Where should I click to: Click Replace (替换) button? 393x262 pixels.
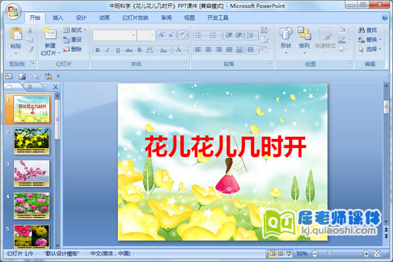pos(369,39)
